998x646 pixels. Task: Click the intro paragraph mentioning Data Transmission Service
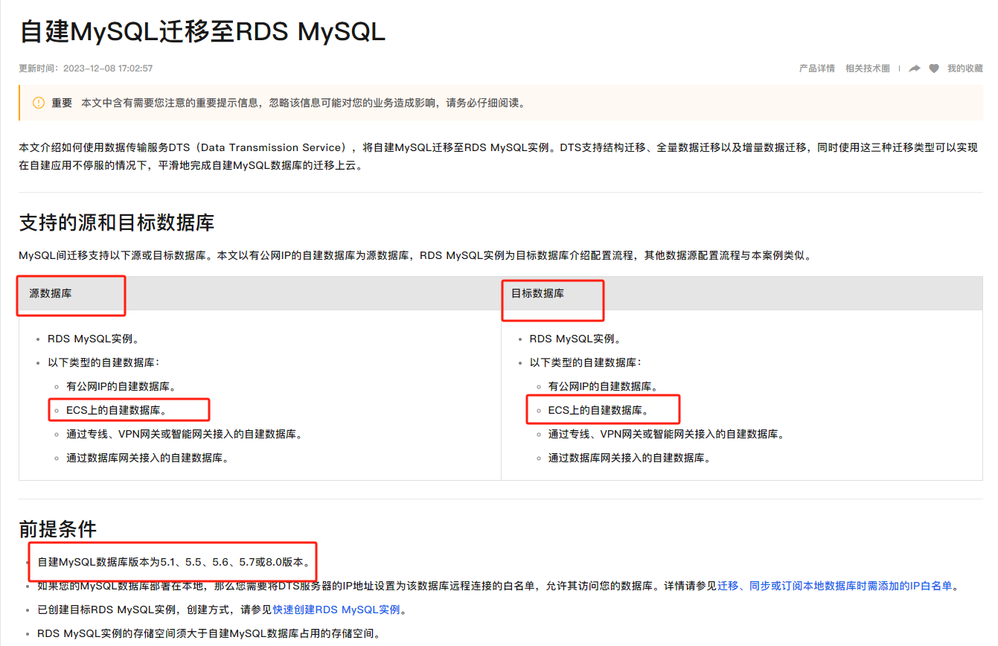pyautogui.click(x=498, y=156)
